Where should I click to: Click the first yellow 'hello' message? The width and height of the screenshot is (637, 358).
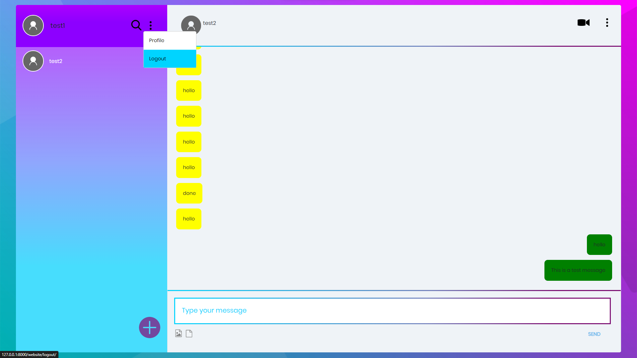189,90
